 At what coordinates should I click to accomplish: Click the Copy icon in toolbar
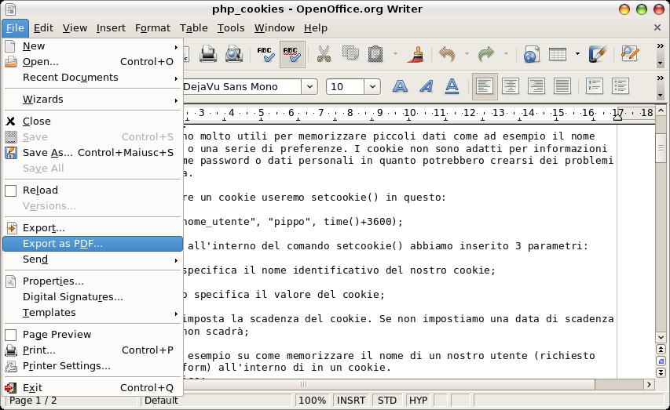(x=350, y=54)
